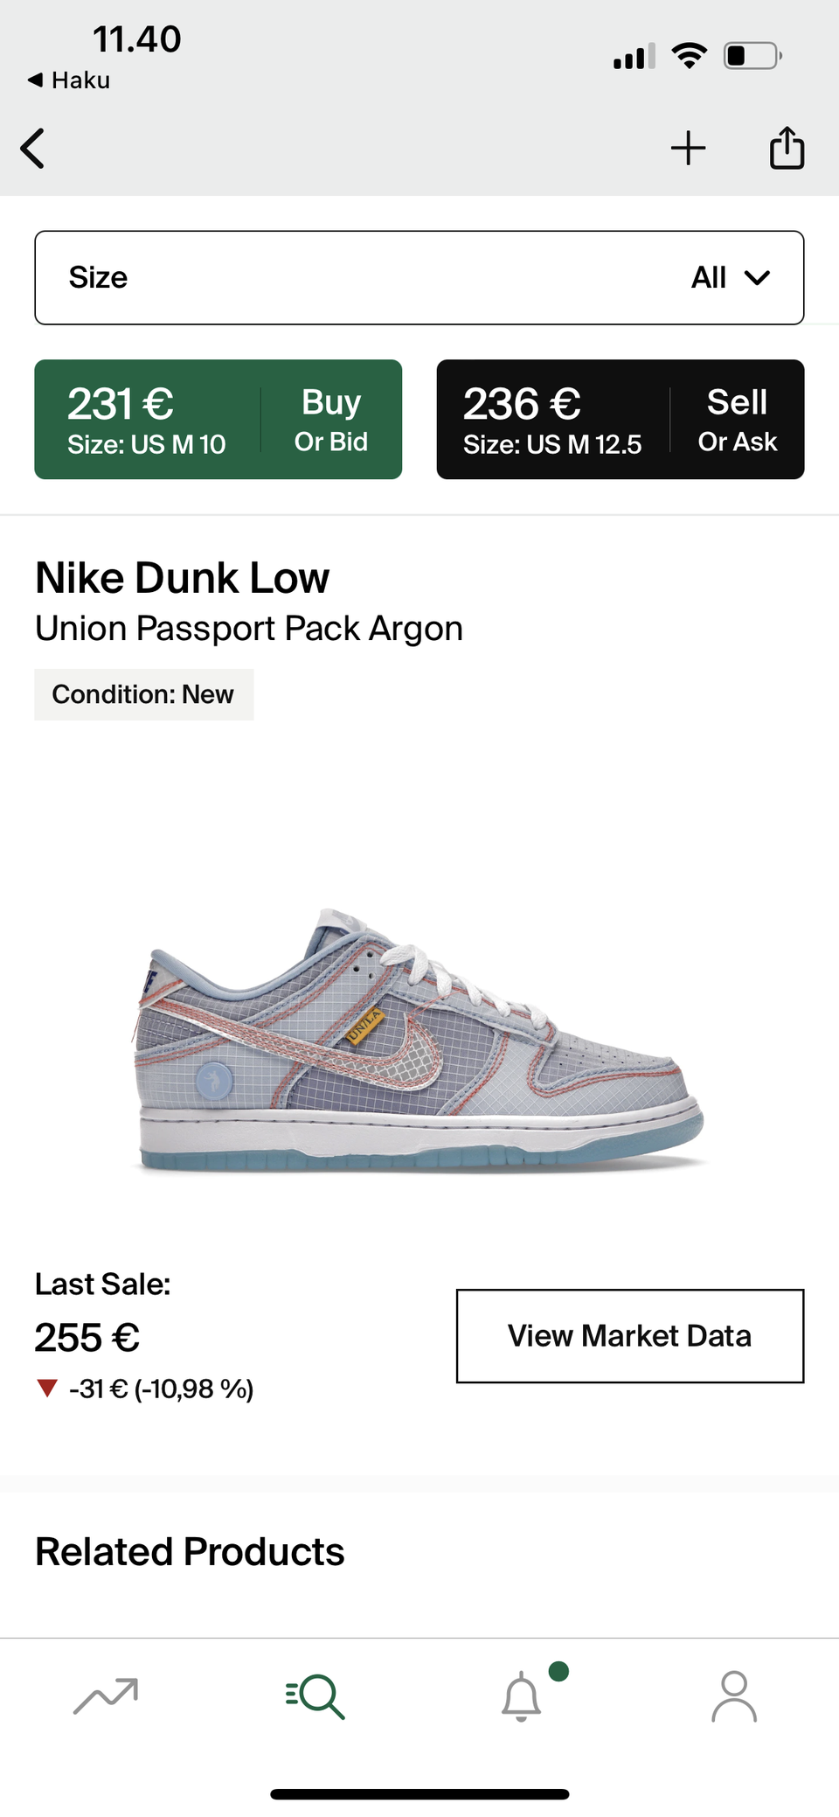
Task: Return to Haku app via breadcrumb
Action: point(68,80)
